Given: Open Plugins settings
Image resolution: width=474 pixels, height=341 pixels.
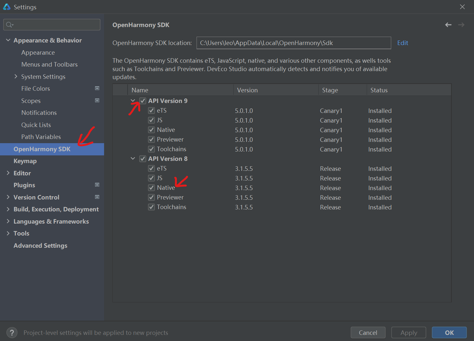Looking at the screenshot, I should [x=24, y=185].
